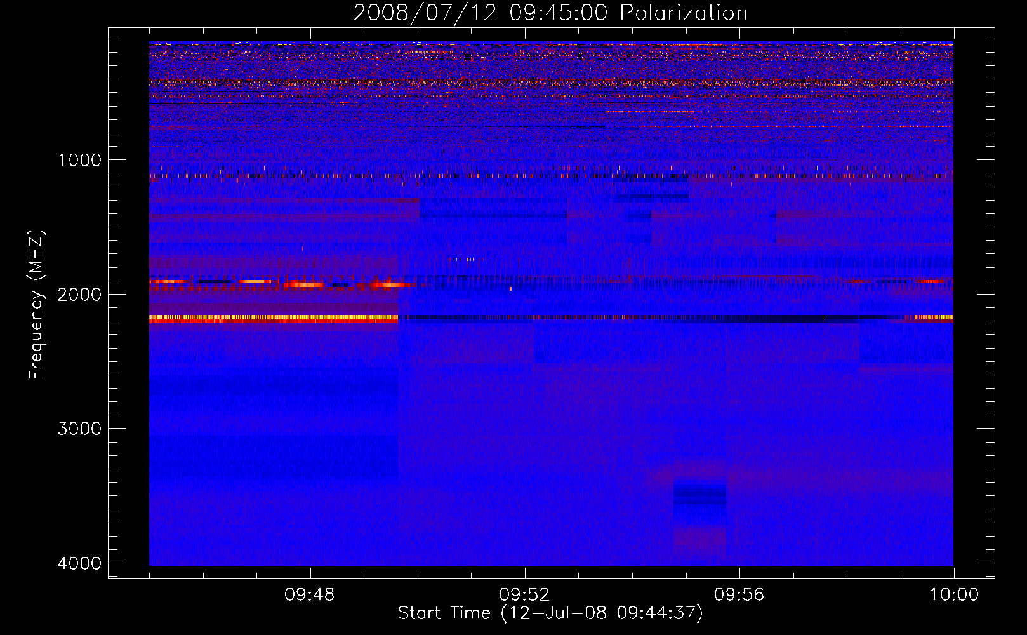1027x635 pixels.
Task: Click the dark blue patch near 3500 MHz
Action: tap(700, 495)
